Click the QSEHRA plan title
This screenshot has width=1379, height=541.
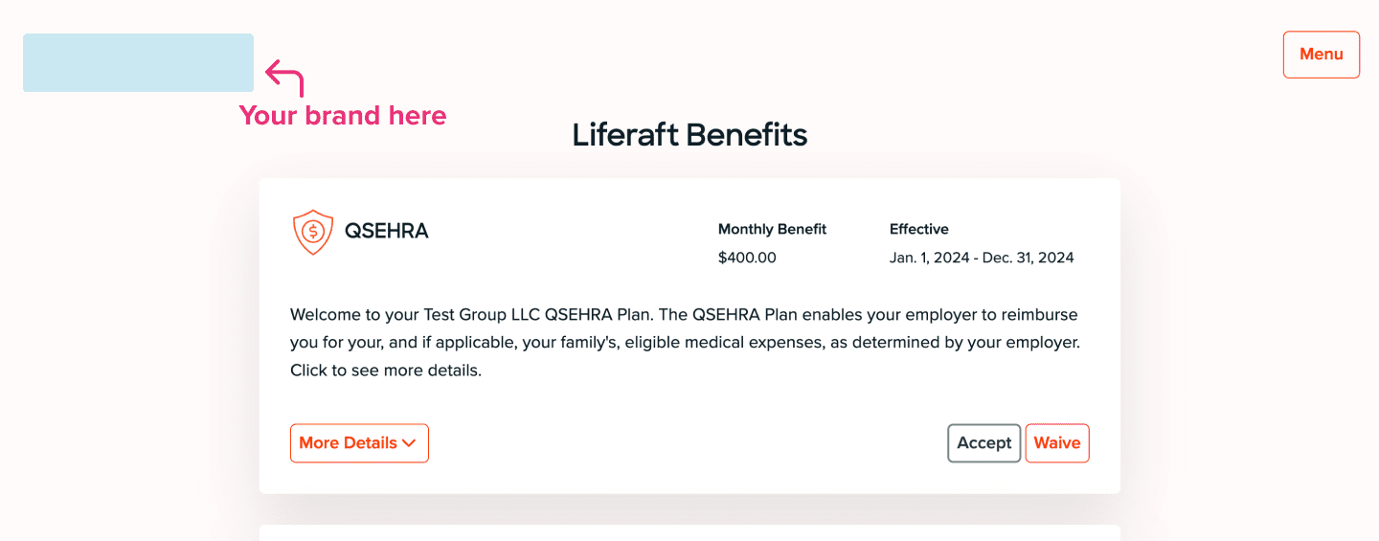coord(387,231)
